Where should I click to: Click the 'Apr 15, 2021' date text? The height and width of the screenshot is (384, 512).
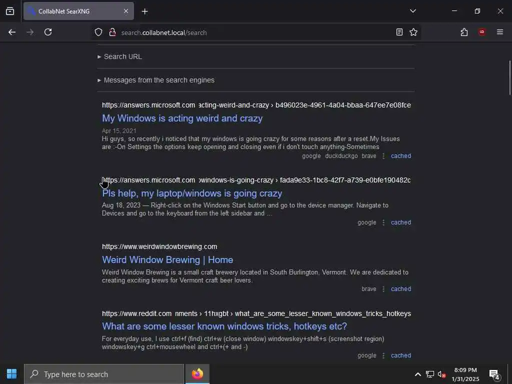pyautogui.click(x=119, y=131)
